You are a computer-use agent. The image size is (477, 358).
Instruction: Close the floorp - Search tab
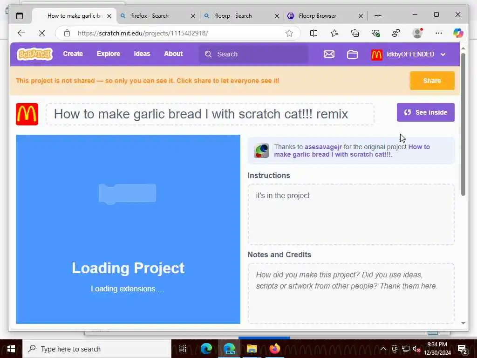click(x=277, y=16)
